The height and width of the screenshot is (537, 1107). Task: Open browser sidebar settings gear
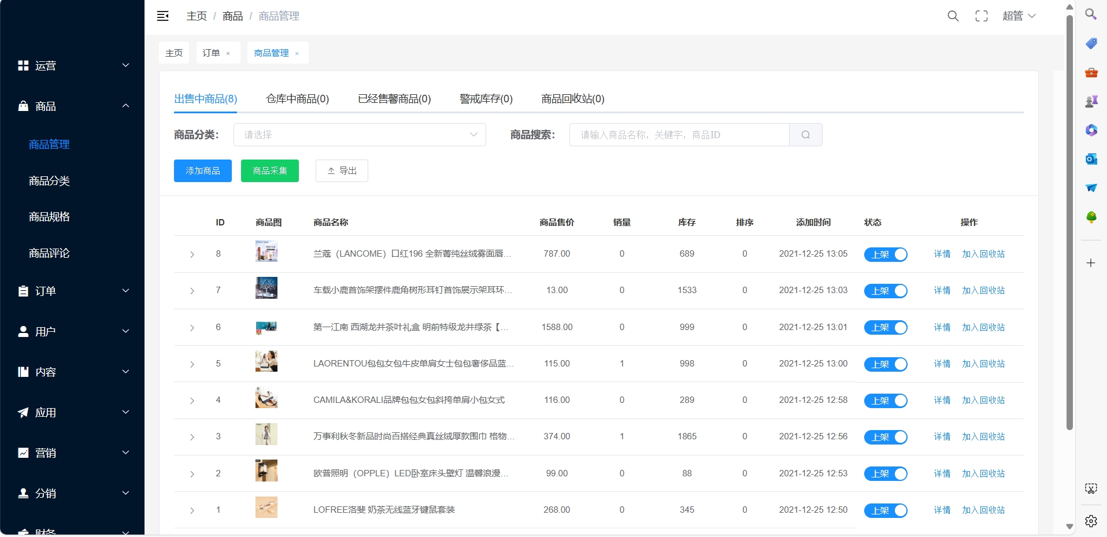coord(1091,521)
